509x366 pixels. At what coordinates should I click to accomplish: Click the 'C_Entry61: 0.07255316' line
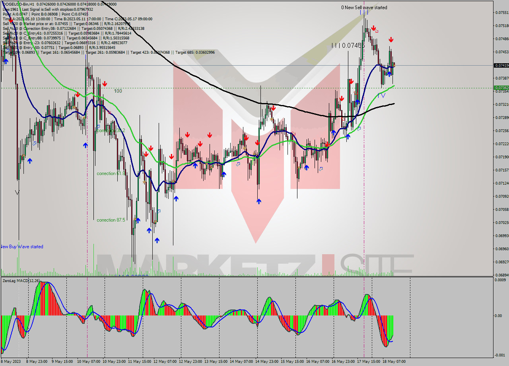(66, 33)
